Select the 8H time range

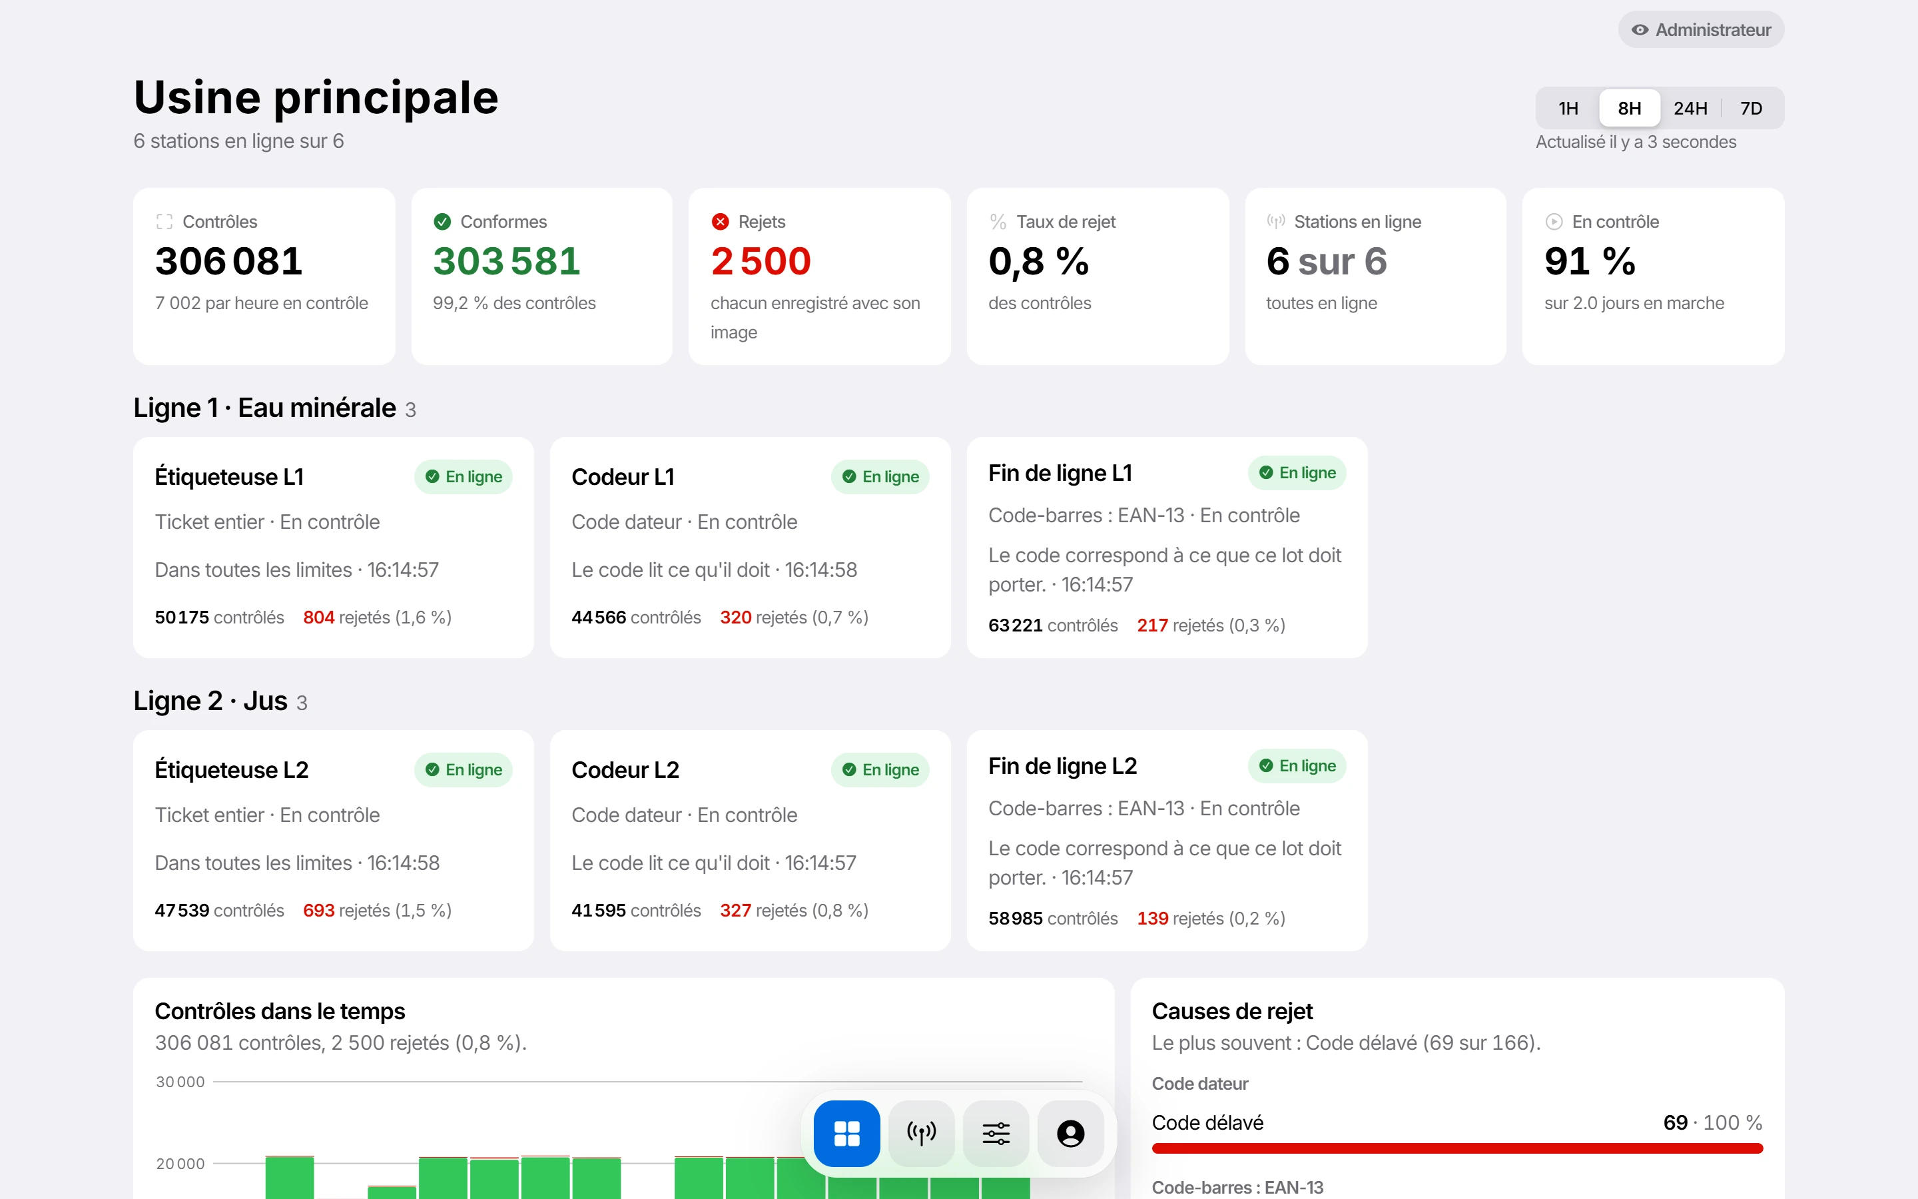click(1630, 108)
